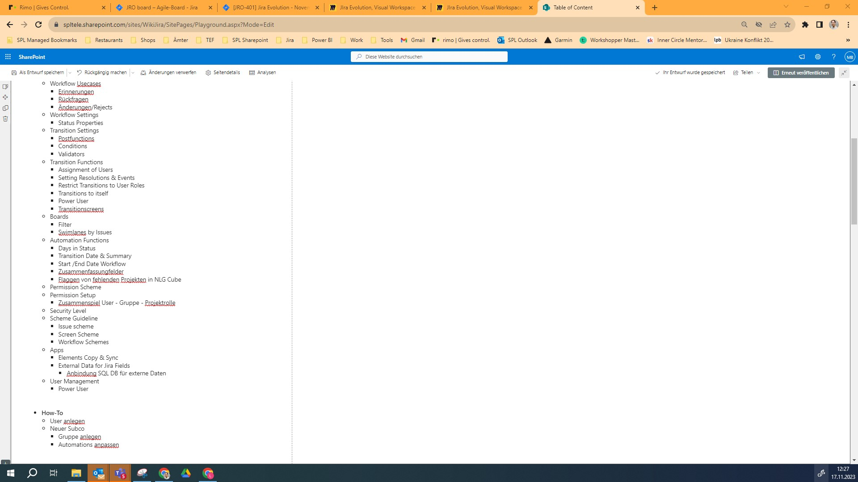858x482 pixels.
Task: Close the Table of Content tab
Action: coord(638,8)
